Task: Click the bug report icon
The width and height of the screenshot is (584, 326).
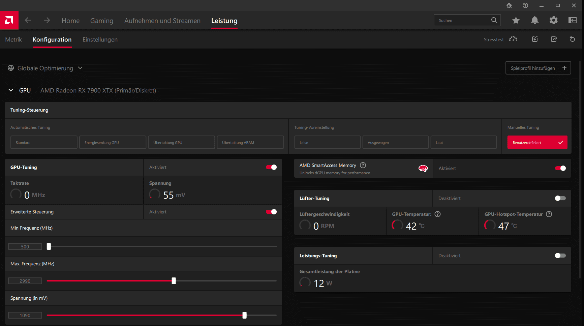Action: click(x=509, y=5)
